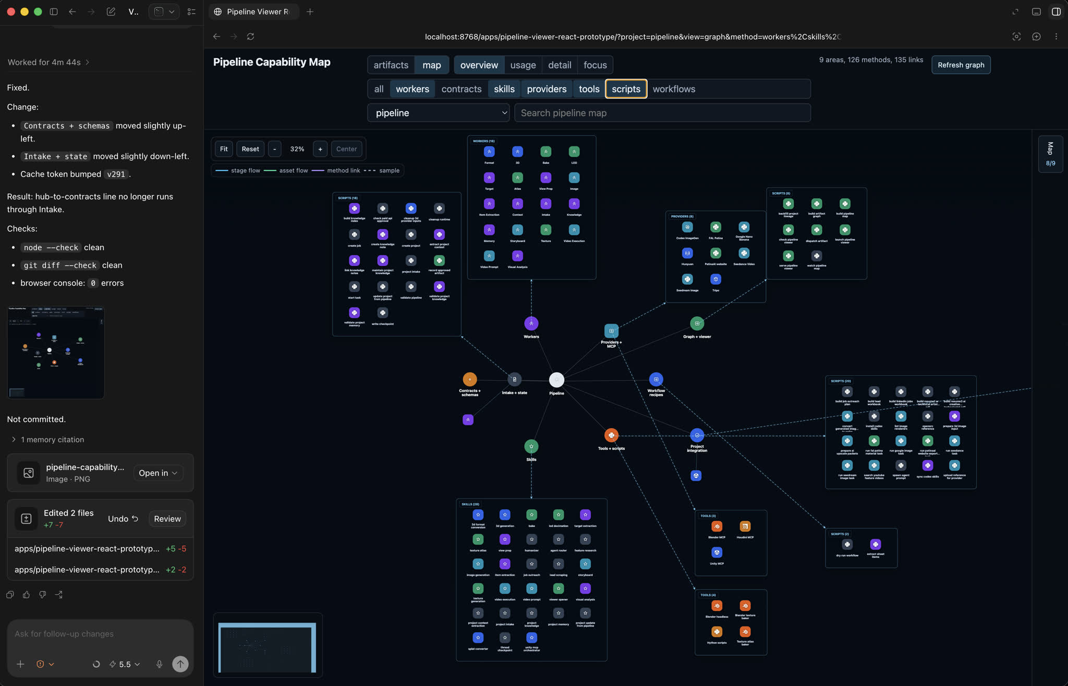1068x686 pixels.
Task: Toggle the all filter
Action: pos(379,89)
